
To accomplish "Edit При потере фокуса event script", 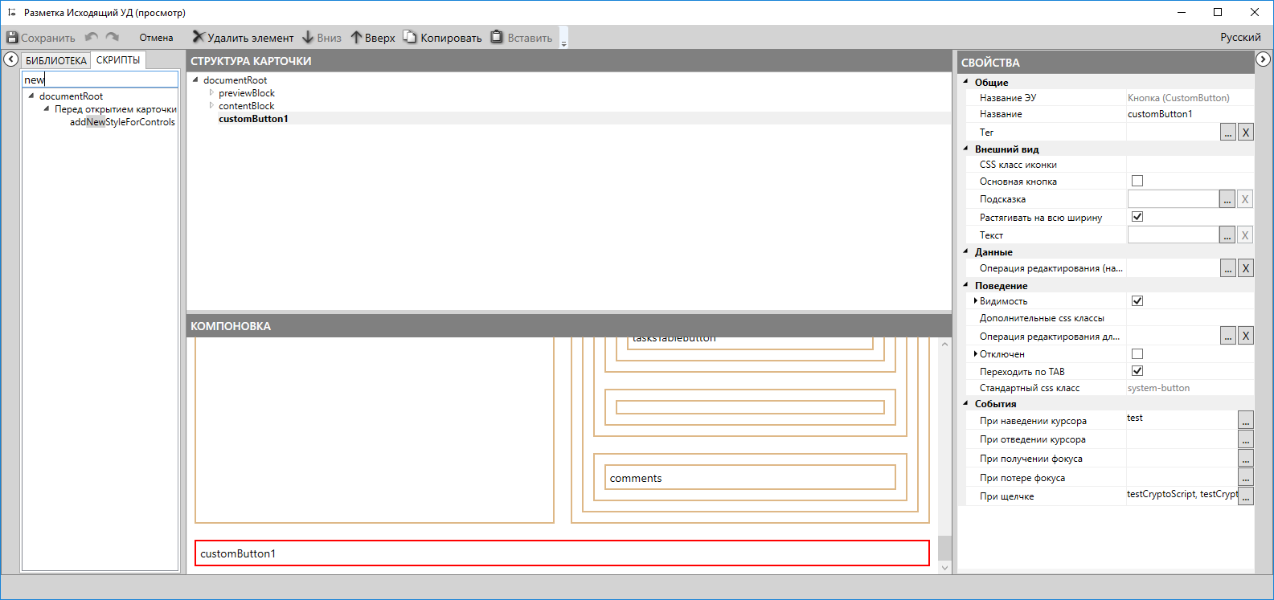I will coord(1245,478).
